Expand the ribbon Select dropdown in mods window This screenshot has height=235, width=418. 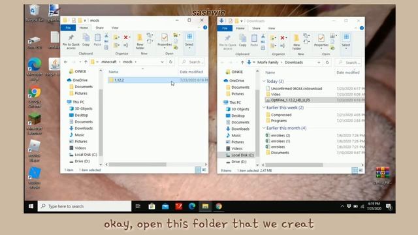tap(189, 48)
